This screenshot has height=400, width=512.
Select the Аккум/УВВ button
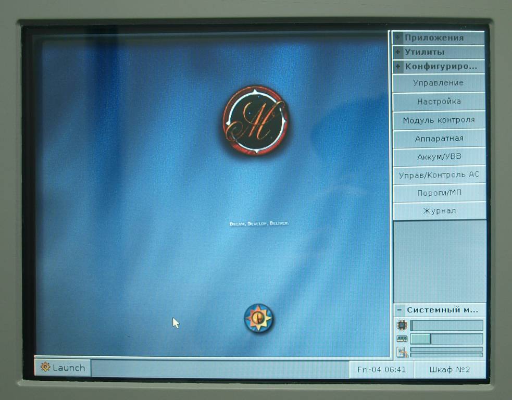(x=439, y=157)
